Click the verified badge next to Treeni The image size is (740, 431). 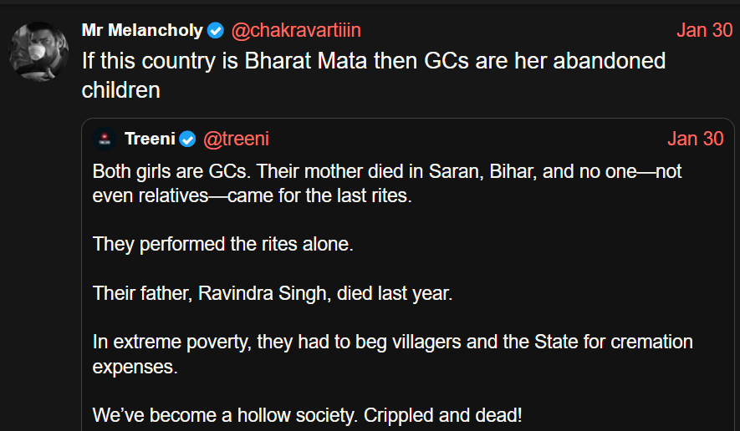[188, 139]
